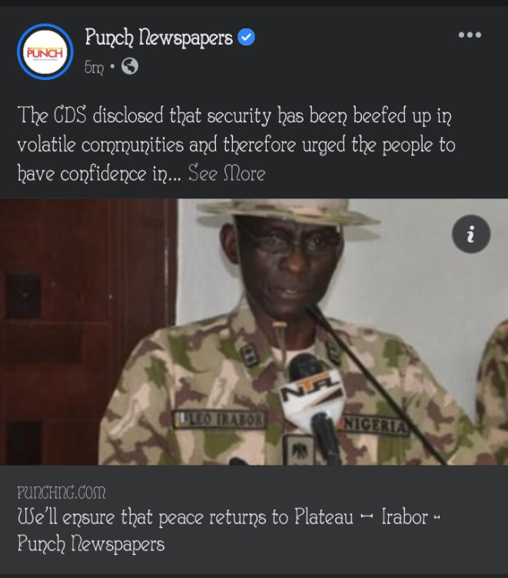
Task: Open the Punch logo profile picture
Action: click(45, 52)
